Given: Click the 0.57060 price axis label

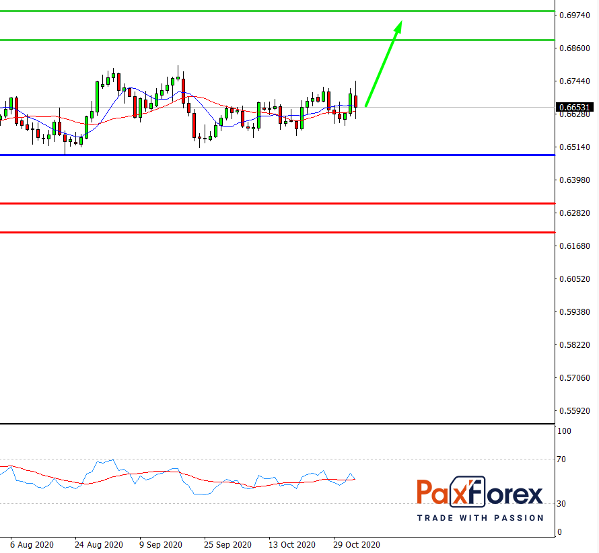Looking at the screenshot, I should pyautogui.click(x=575, y=378).
